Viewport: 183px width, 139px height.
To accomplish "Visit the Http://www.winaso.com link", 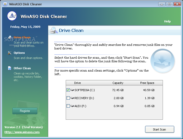I will pyautogui.click(x=22, y=132).
